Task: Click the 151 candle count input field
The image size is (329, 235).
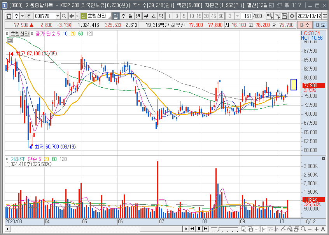Action: coord(247,16)
